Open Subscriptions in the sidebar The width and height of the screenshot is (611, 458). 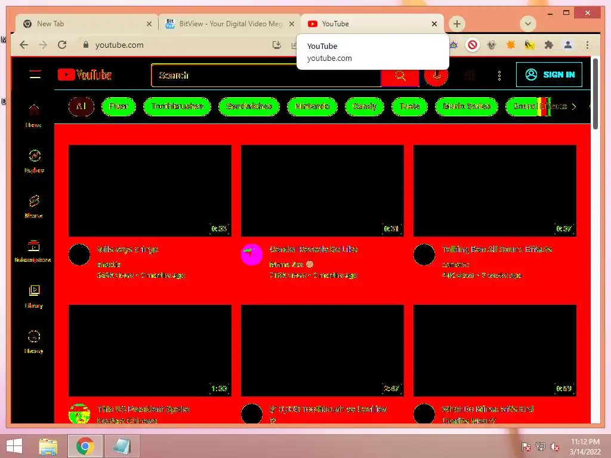tap(33, 252)
